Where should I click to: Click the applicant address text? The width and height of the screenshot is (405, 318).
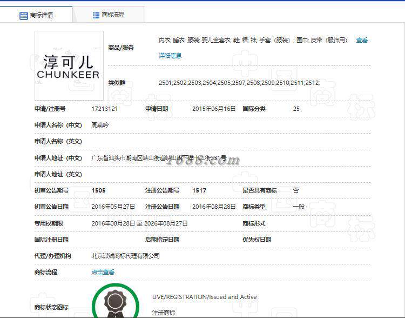(x=159, y=158)
